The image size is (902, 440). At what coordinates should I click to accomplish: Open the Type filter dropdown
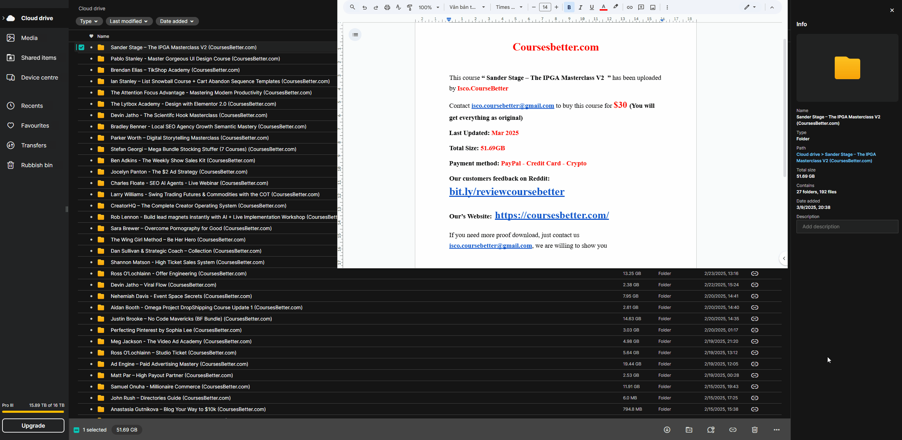point(89,21)
